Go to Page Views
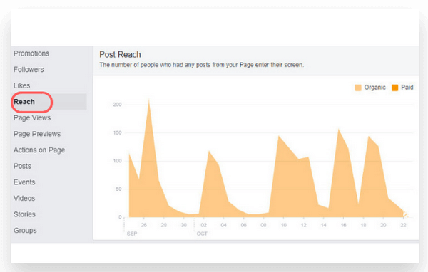428x272 pixels. pyautogui.click(x=32, y=117)
